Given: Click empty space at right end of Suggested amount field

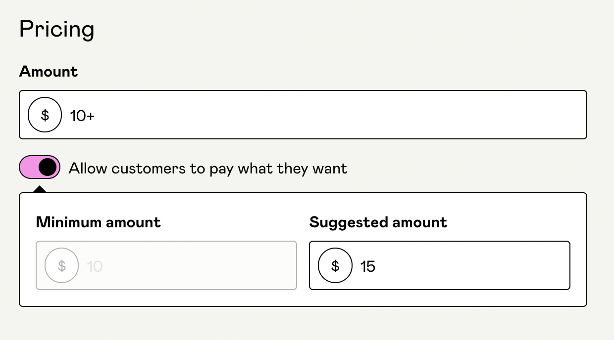Looking at the screenshot, I should 535,265.
